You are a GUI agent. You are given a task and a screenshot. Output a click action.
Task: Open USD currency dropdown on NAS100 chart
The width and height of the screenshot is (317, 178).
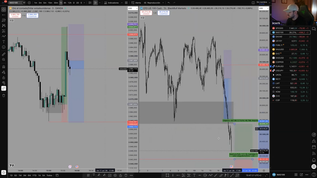point(264,8)
